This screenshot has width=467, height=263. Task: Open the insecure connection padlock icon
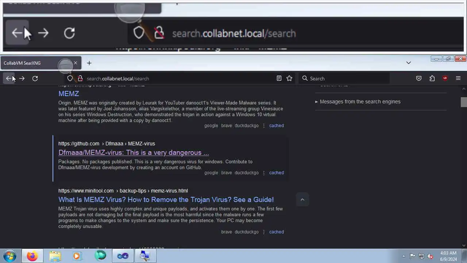click(80, 79)
